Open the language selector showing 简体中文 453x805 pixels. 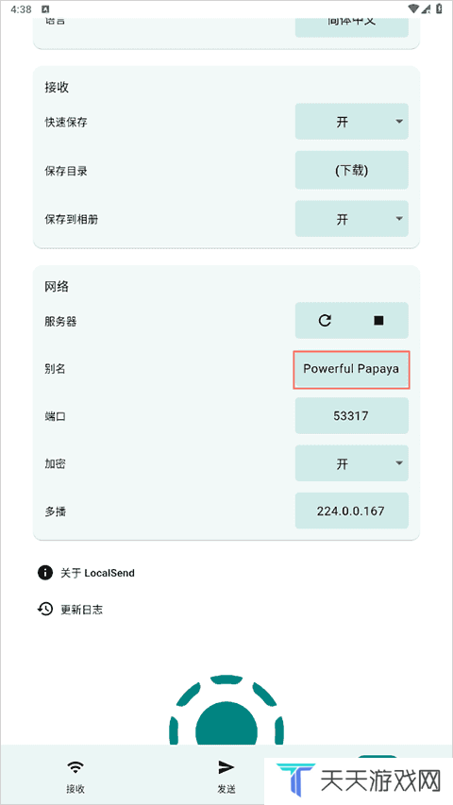click(352, 27)
